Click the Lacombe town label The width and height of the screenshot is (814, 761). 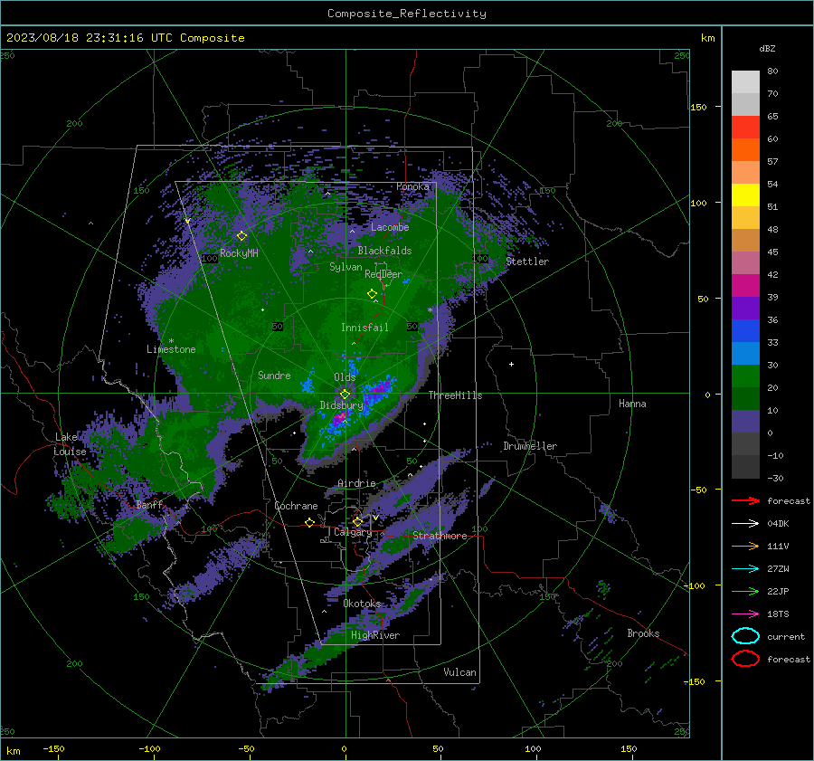(x=390, y=227)
